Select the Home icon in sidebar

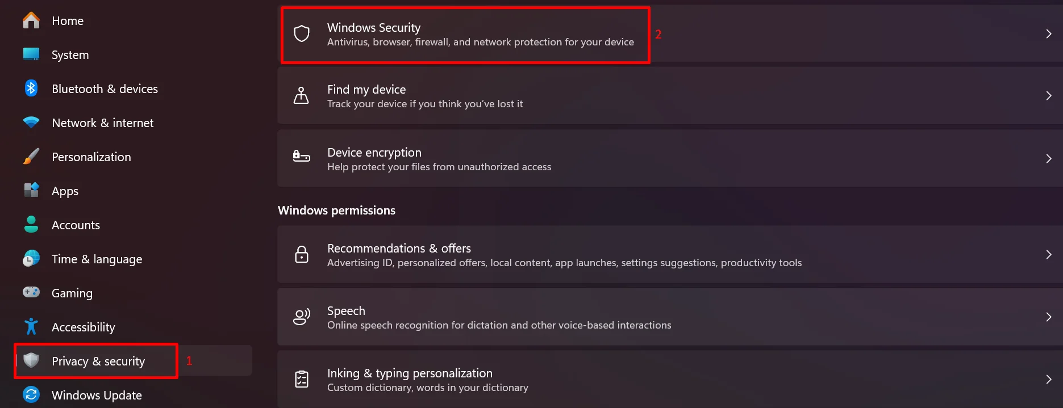(x=31, y=20)
